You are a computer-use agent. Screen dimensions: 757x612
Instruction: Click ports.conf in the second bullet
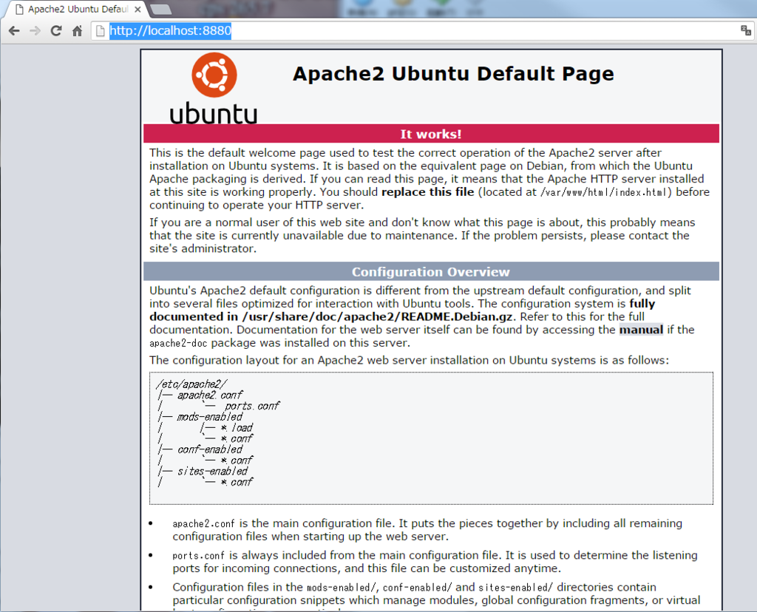[x=198, y=556]
